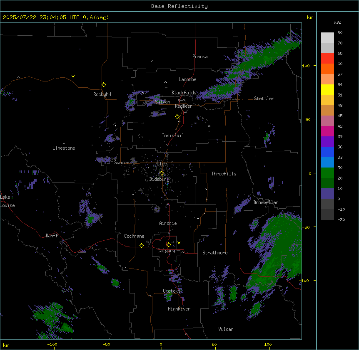Click the yellow V marker northwest of RockyMH
Screen dimensions: 359x350
tap(73, 76)
